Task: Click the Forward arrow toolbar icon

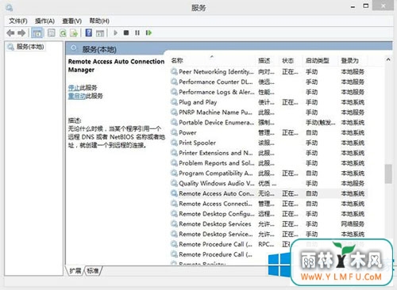Action: (21, 33)
